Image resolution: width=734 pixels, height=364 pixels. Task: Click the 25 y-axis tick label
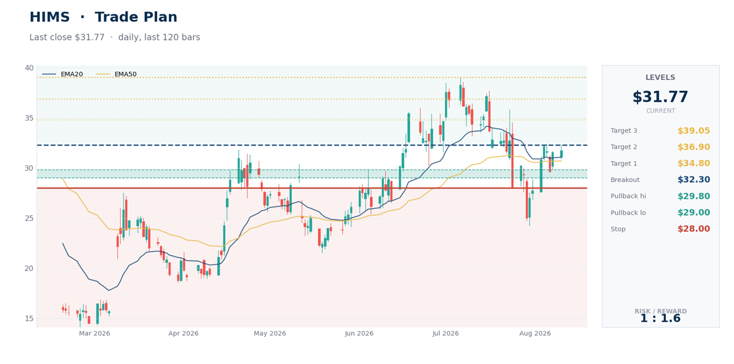pos(29,218)
